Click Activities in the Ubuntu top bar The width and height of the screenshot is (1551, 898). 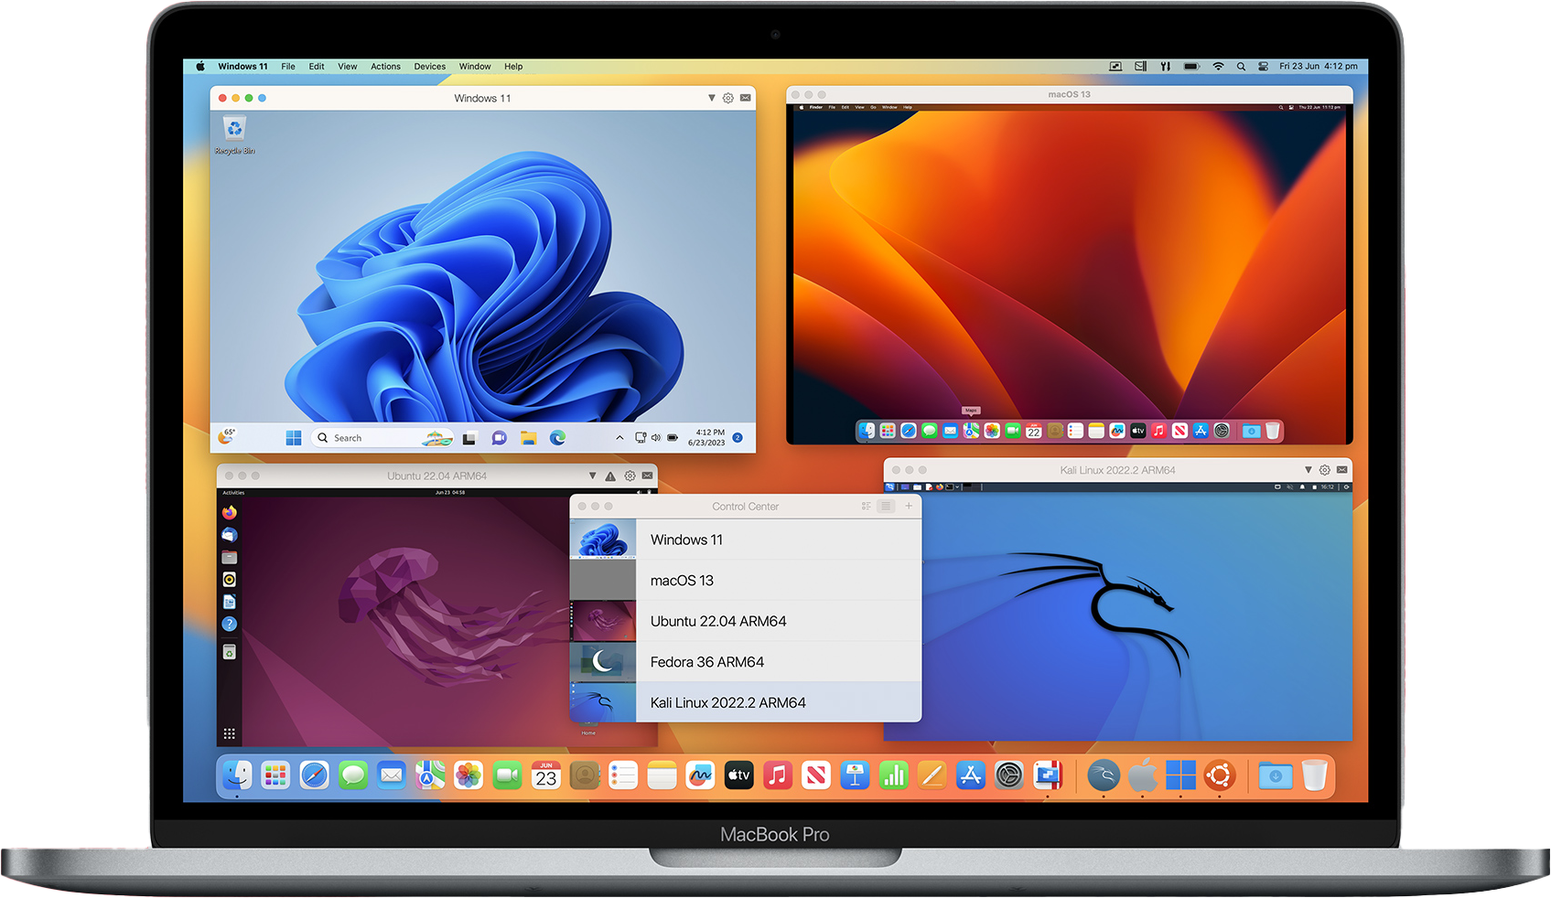(x=234, y=493)
